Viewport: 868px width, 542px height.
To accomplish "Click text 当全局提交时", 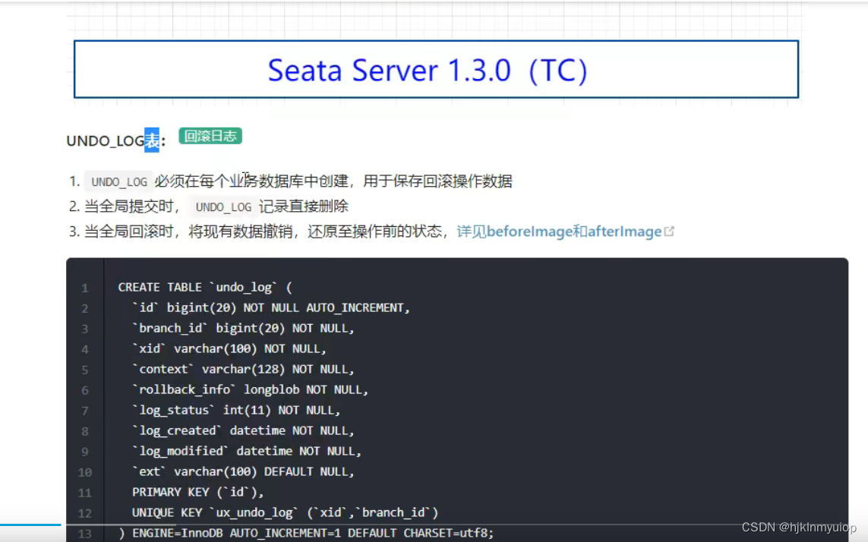I will click(x=128, y=206).
